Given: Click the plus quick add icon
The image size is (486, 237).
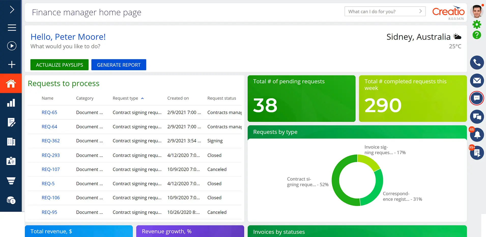Looking at the screenshot, I should click(12, 64).
